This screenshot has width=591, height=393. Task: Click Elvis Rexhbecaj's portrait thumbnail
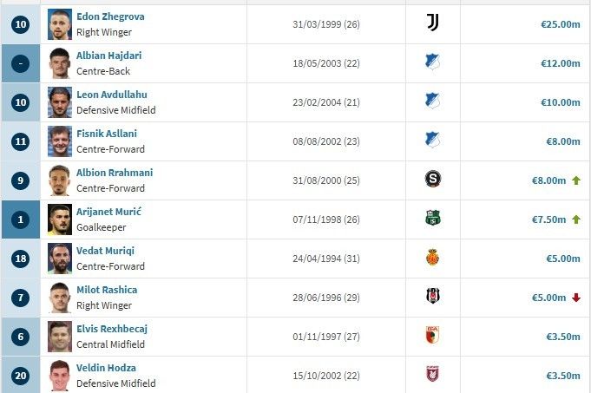point(60,337)
